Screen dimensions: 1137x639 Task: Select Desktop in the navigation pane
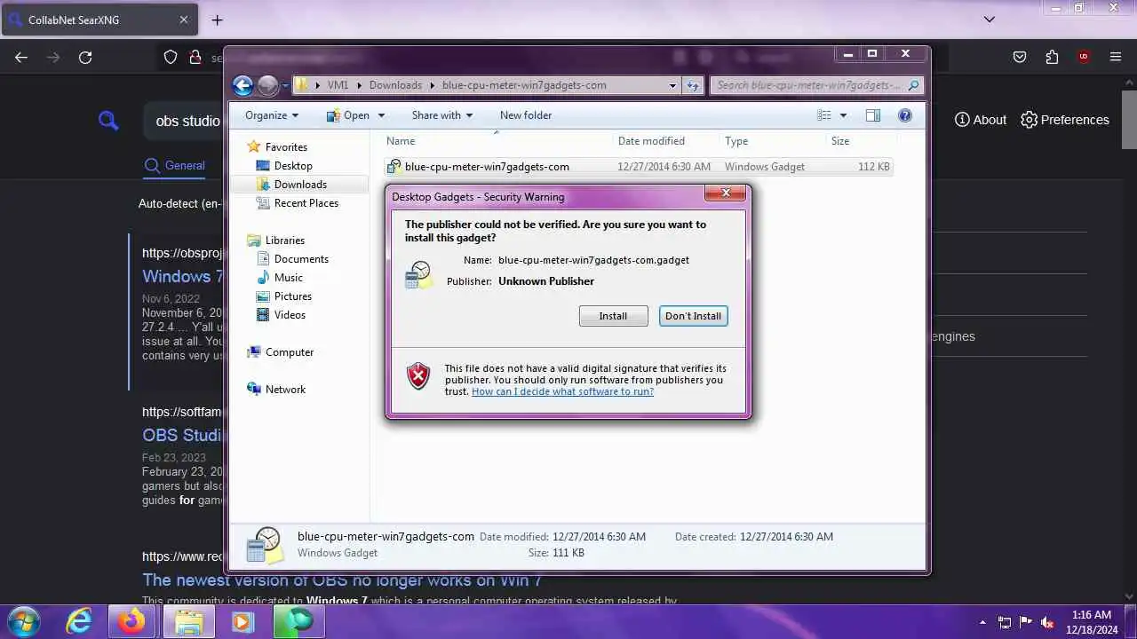point(293,166)
